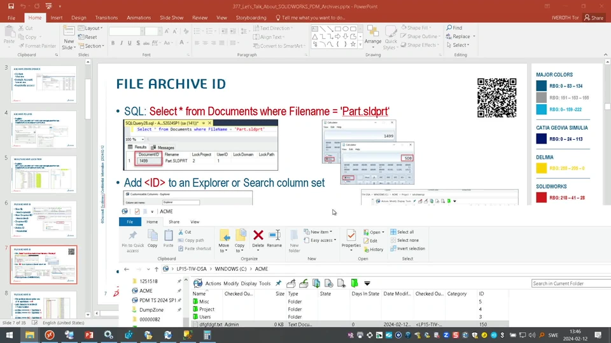Open the PDM Actions menu
Viewport: 611px width, 343px height.
[x=213, y=283]
